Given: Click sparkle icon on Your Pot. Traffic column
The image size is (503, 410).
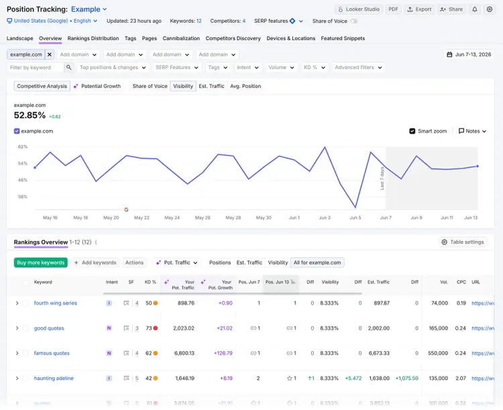Looking at the screenshot, I should 166,282.
